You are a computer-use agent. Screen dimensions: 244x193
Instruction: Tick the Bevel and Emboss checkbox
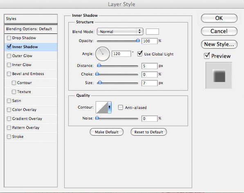coord(9,74)
